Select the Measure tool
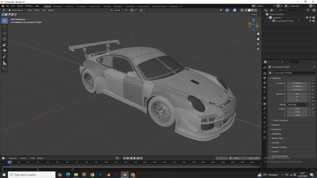The width and height of the screenshot is (317, 178). (x=4, y=63)
